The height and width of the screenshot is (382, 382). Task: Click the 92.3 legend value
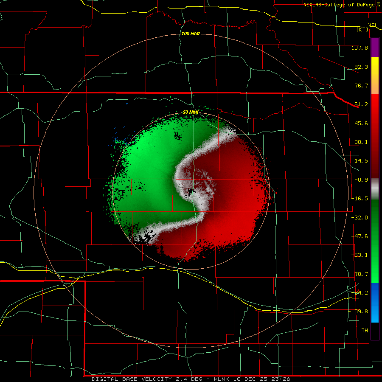(x=361, y=67)
